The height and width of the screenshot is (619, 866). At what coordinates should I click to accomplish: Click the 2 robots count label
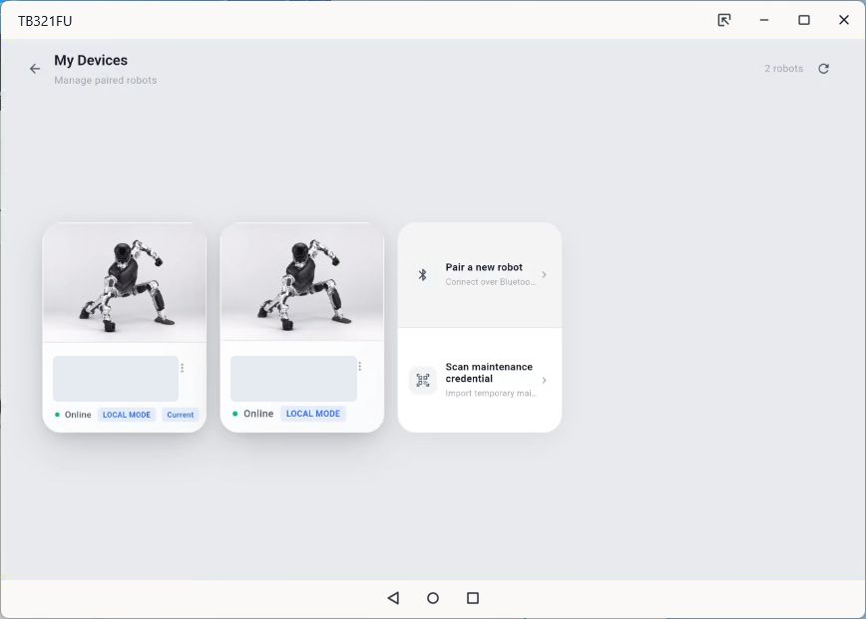[x=784, y=69]
